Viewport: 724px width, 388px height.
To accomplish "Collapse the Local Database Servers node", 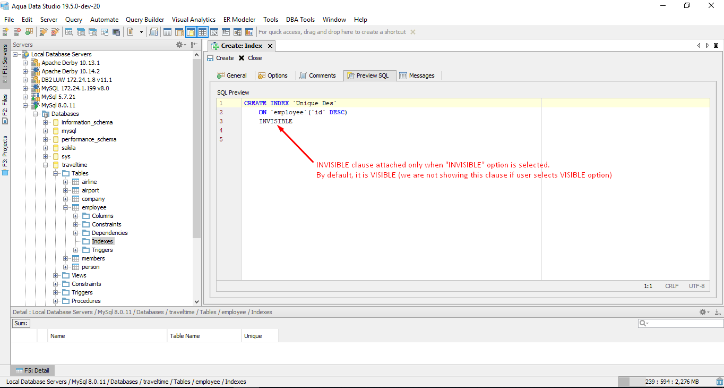I will click(15, 54).
